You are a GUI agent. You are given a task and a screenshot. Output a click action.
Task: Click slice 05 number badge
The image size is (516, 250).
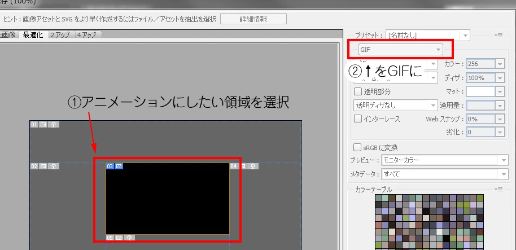pos(110,238)
